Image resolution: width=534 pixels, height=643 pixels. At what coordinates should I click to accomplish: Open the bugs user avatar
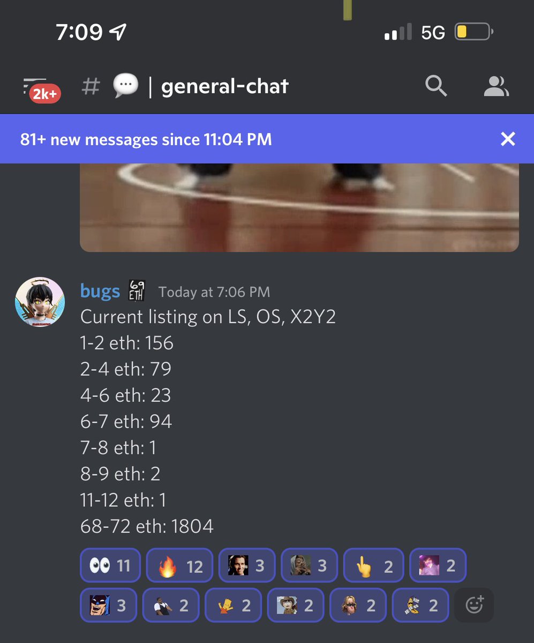pyautogui.click(x=40, y=302)
